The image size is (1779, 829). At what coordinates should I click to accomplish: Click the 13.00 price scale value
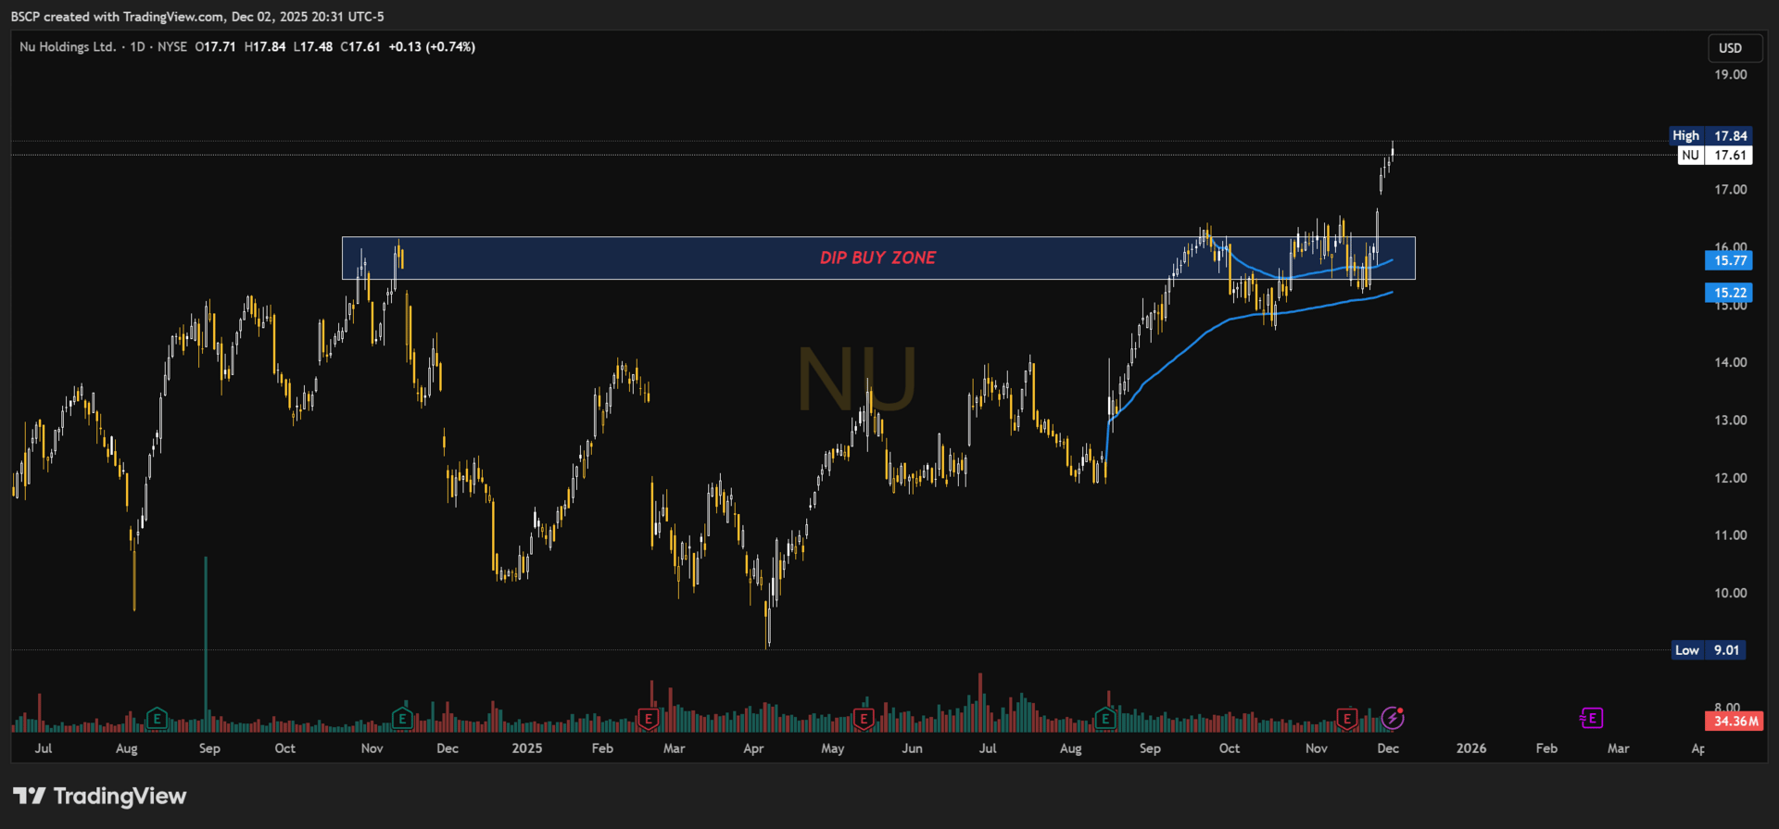coord(1730,420)
